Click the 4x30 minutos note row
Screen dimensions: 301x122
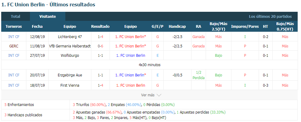pyautogui.click(x=149, y=65)
